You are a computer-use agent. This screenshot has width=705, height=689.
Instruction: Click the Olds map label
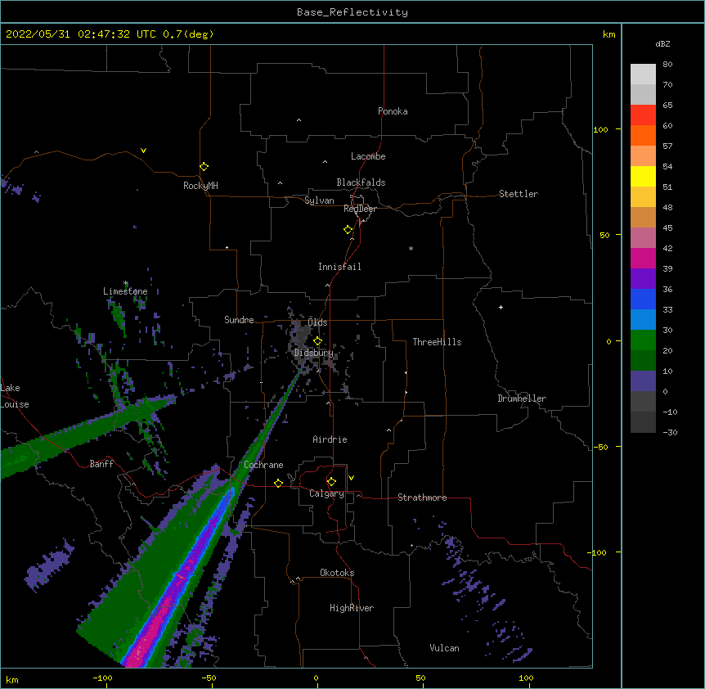pos(317,322)
